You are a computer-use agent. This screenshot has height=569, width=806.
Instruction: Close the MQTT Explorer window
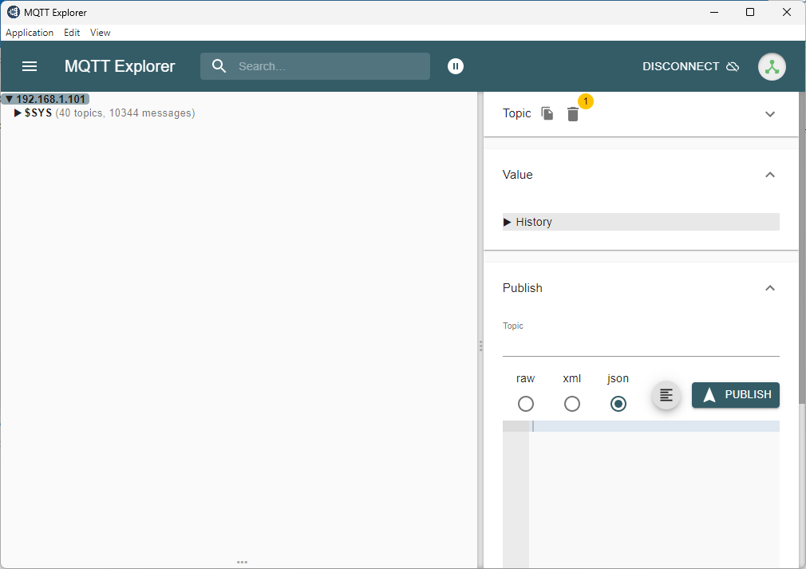787,12
